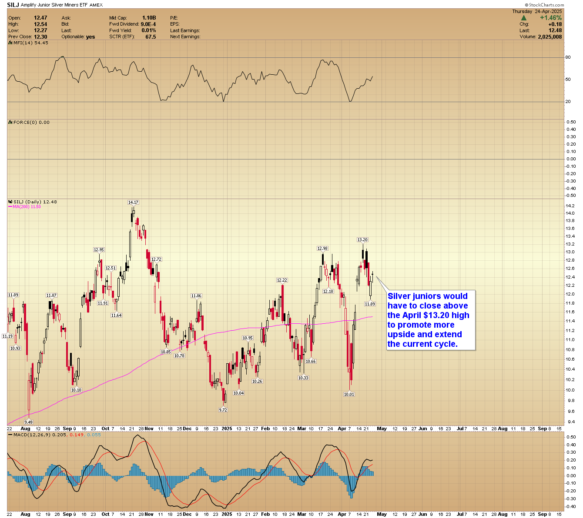
Task: Click the 'Amplify Junior Silver Miners ETF' name
Action: click(x=54, y=5)
